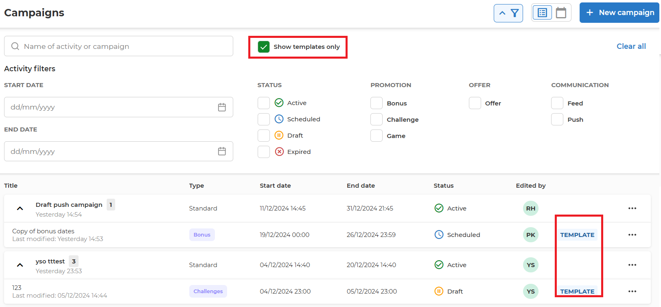Image resolution: width=661 pixels, height=307 pixels.
Task: Open the more options menu for Draft push campaign
Action: tap(632, 208)
